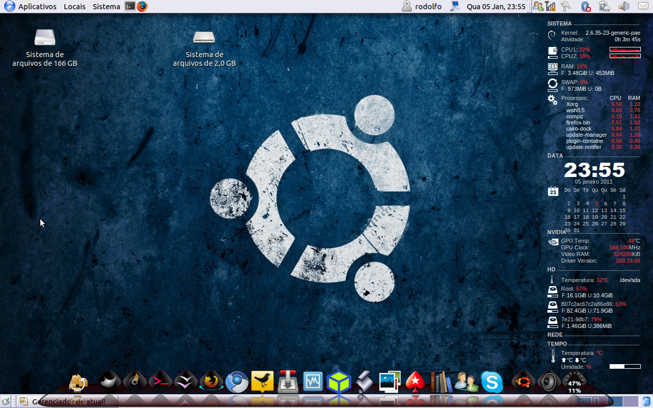Open the Sistema menu

(106, 7)
